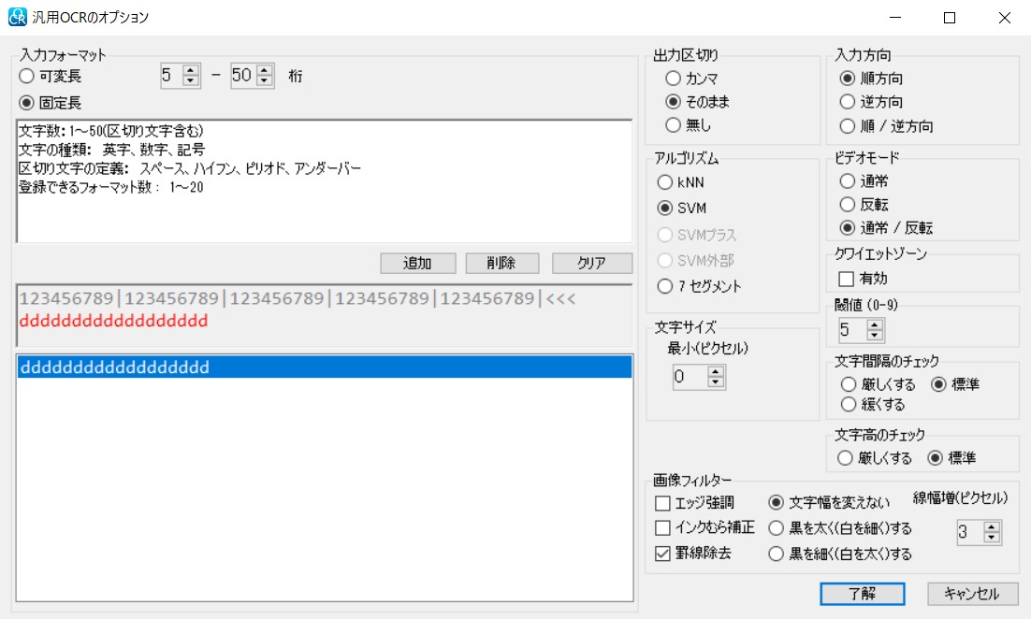Uncheck the 罫線除去 checkbox
Image resolution: width=1031 pixels, height=619 pixels.
click(x=663, y=554)
